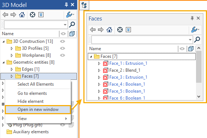
Task: Click model tree icon button above Faces window
Action: click(x=84, y=5)
